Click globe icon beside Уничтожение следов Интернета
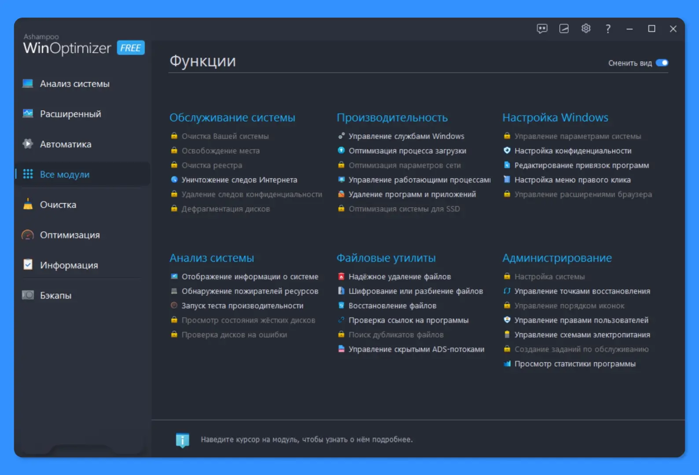The height and width of the screenshot is (475, 699). (x=174, y=179)
